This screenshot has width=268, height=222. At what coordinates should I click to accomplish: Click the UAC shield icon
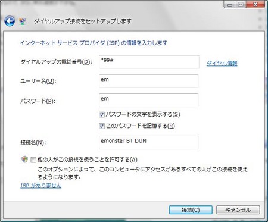[x=24, y=159]
